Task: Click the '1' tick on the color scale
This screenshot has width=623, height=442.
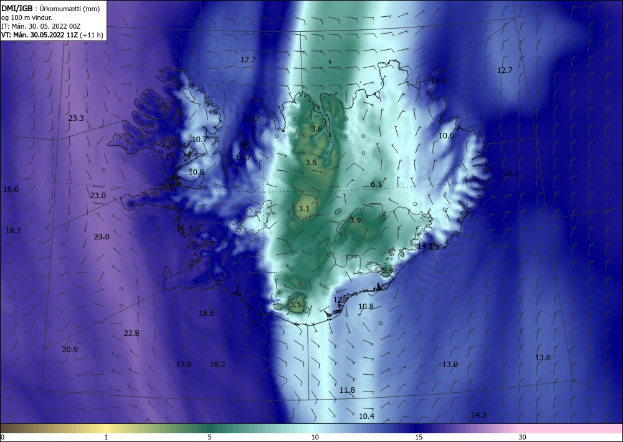Action: tap(106, 437)
